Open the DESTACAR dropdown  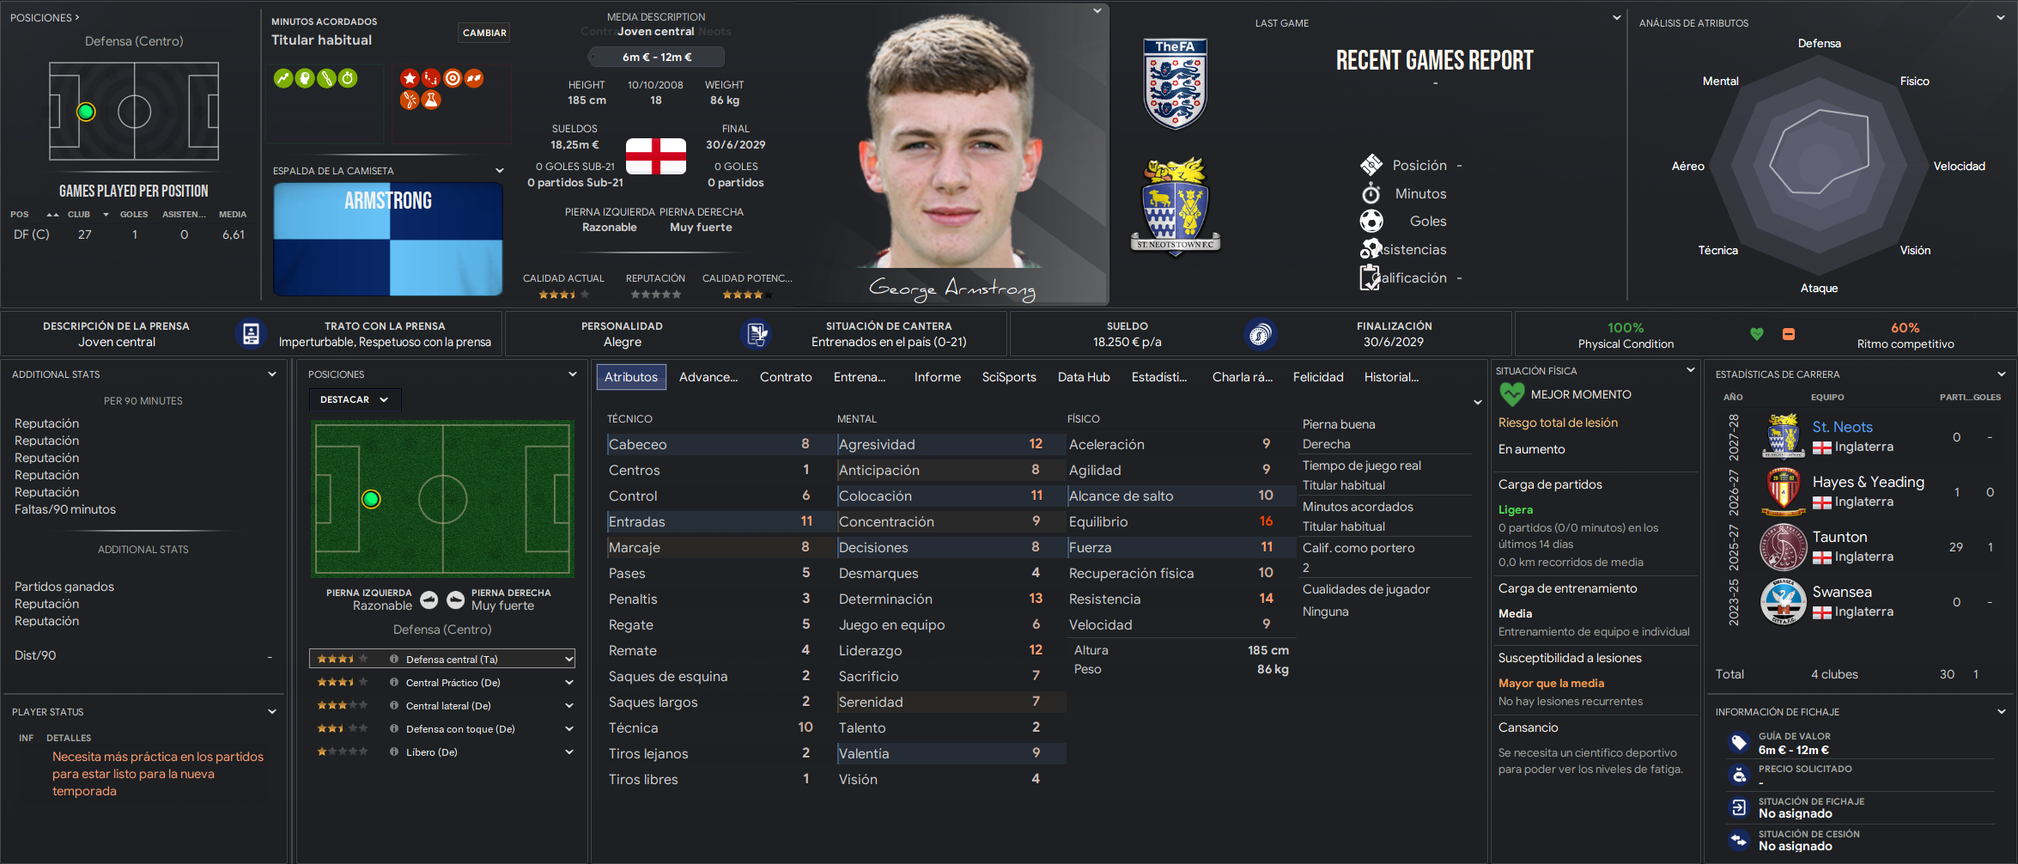[355, 399]
